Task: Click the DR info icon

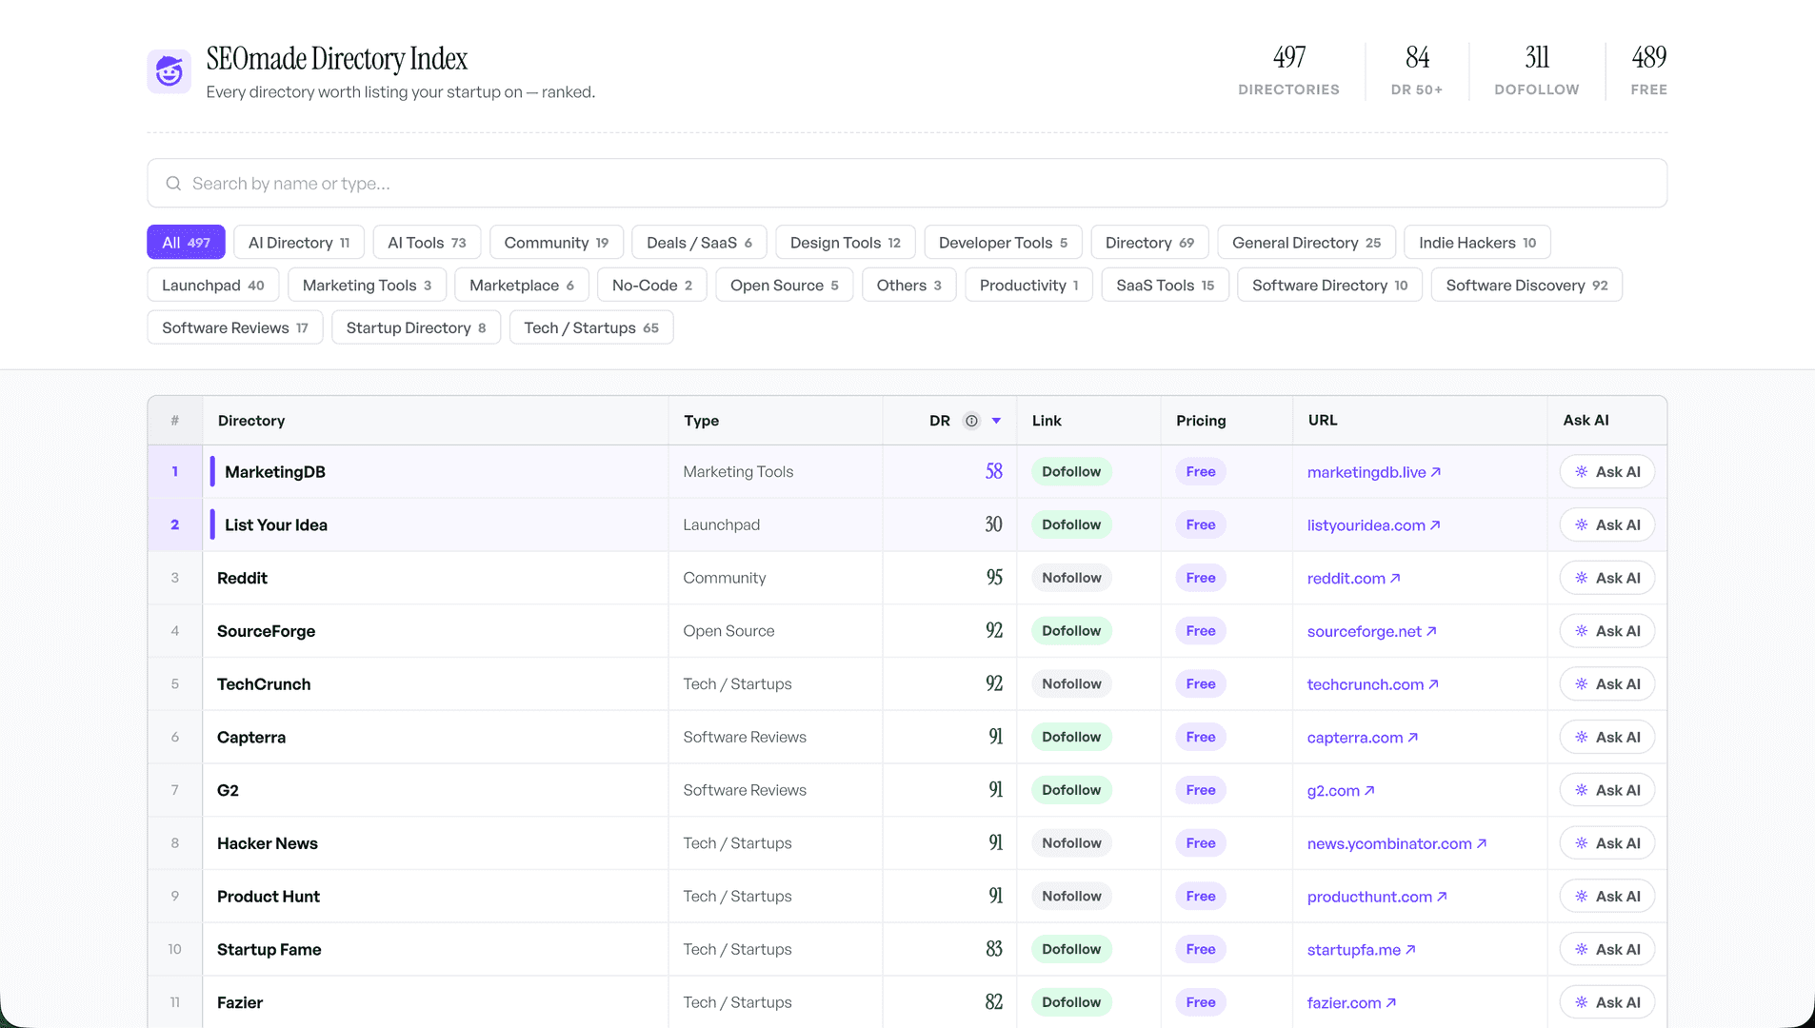Action: coord(971,421)
